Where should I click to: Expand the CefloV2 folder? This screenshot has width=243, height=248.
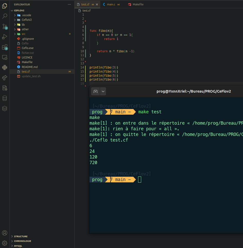tap(15, 20)
